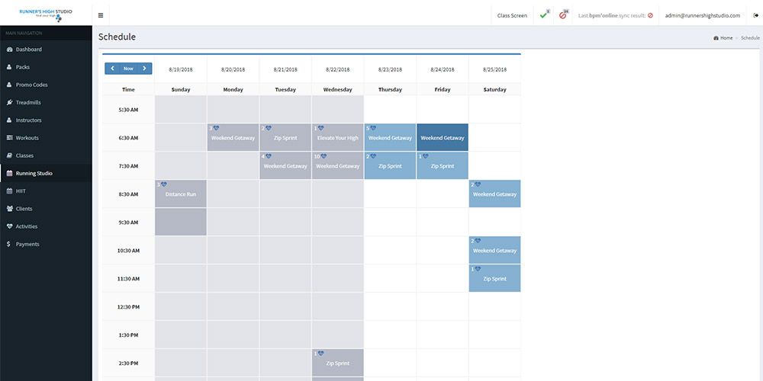The image size is (763, 381).
Task: Click the Workouts sidebar icon
Action: pos(9,138)
